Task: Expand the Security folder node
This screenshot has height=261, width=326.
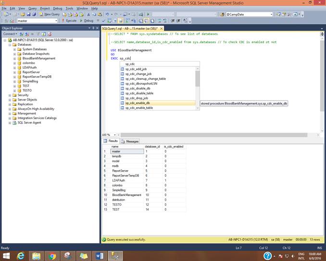Action: (10, 95)
